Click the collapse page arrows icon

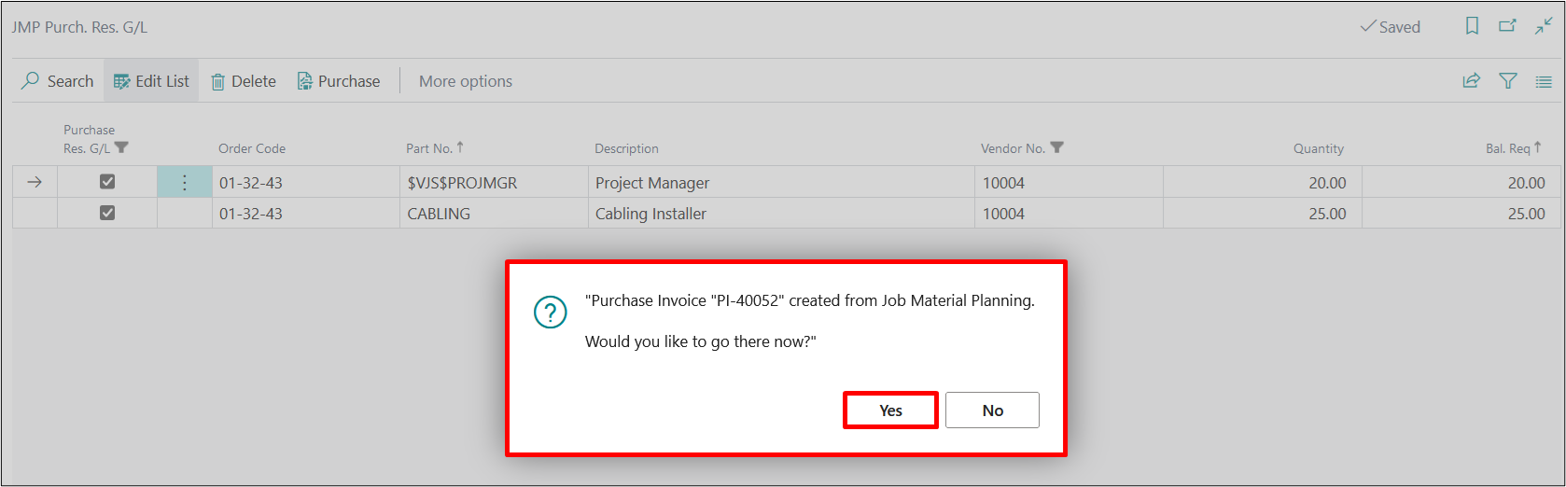1544,26
